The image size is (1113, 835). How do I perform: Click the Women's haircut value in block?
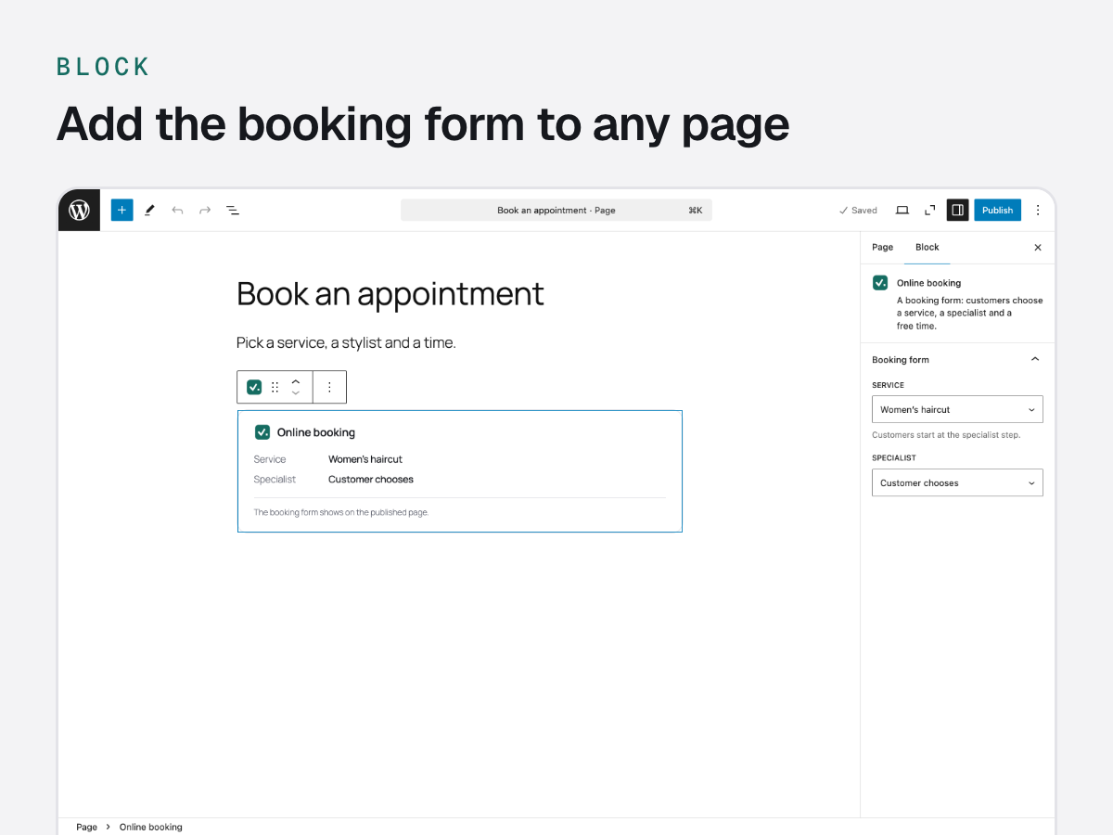[365, 459]
